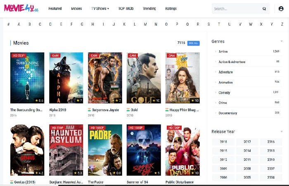Click the Satyameva Jayate title text

[105, 110]
